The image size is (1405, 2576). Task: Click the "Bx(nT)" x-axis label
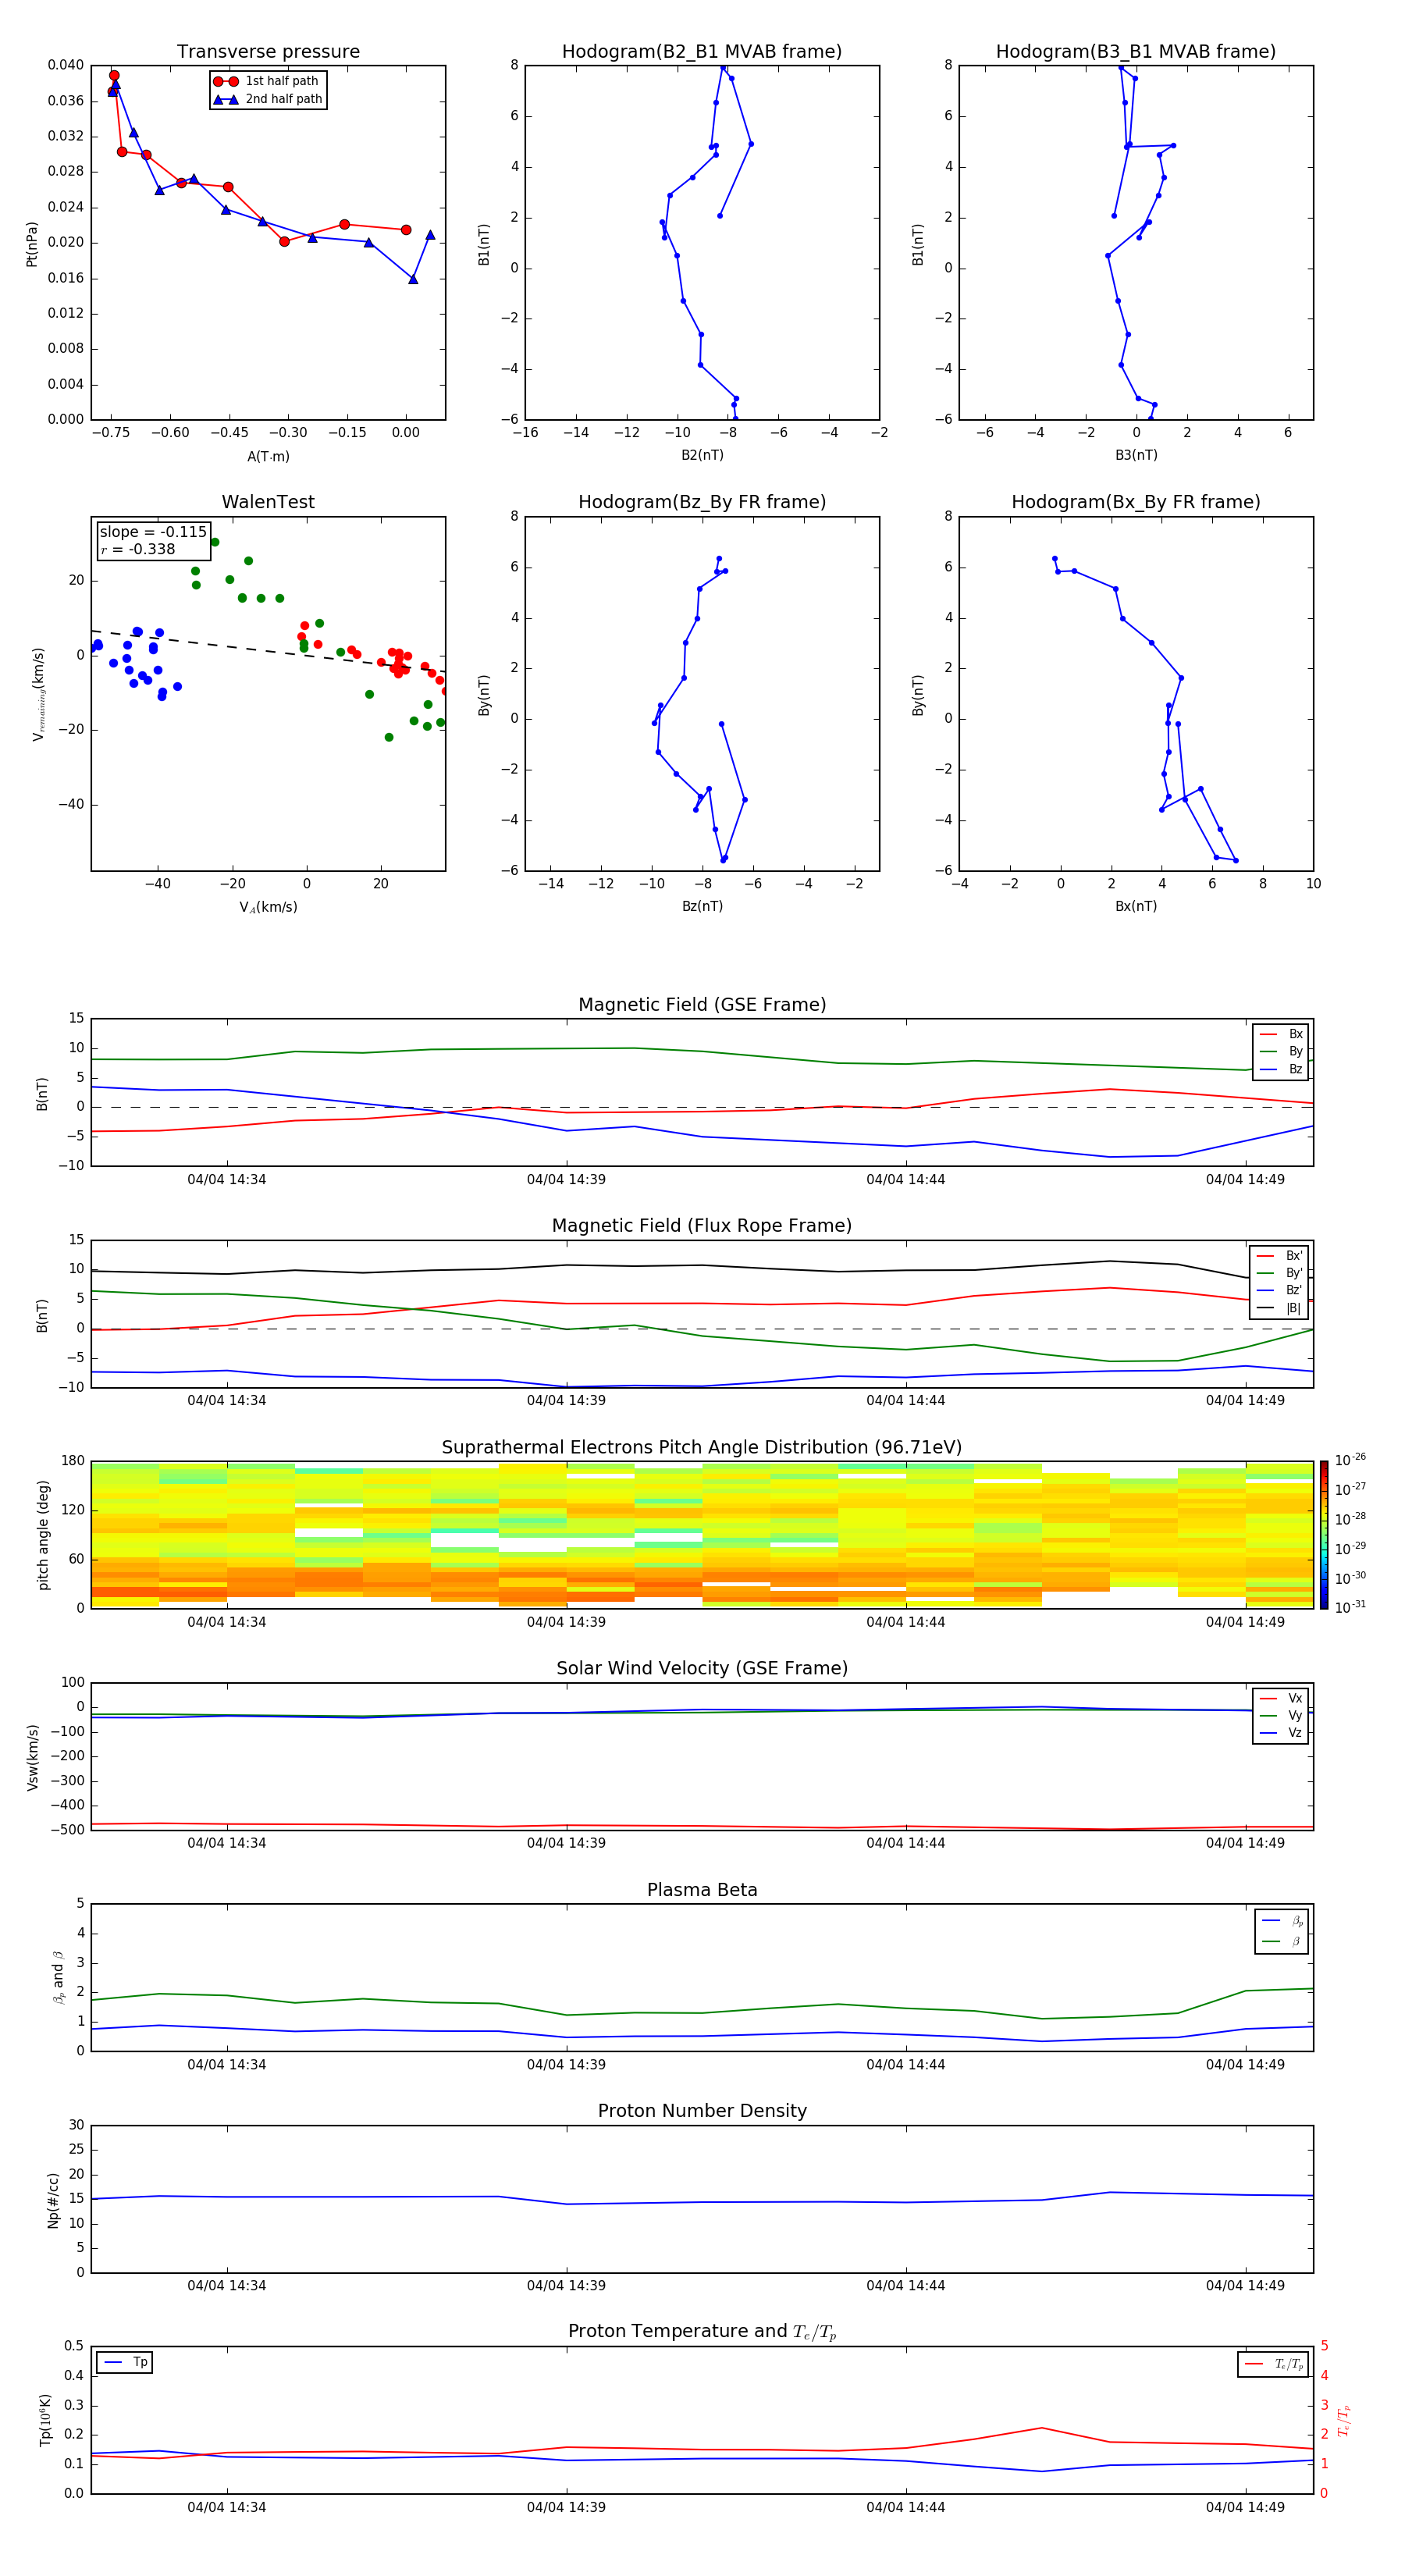1136,906
